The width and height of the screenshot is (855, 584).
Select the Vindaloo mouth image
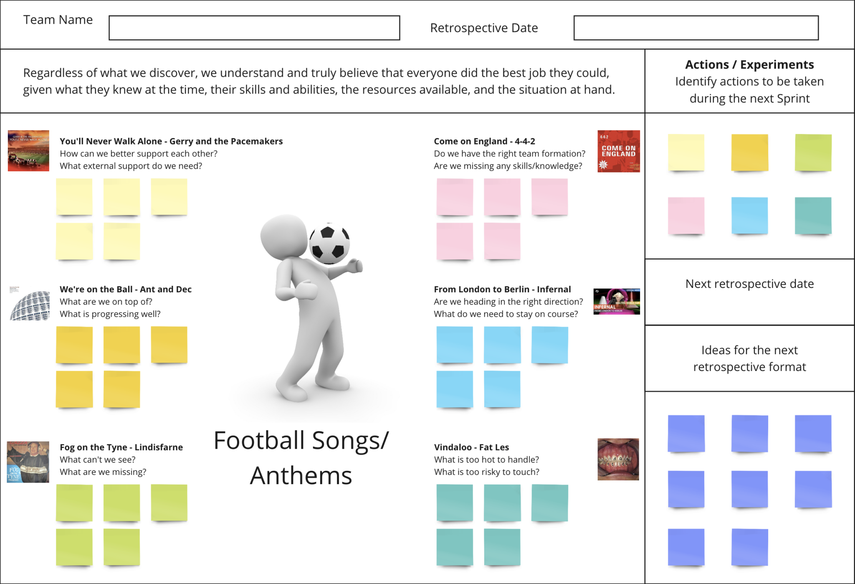pos(618,460)
